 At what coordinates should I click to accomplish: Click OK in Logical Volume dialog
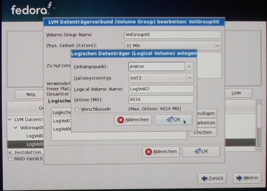173,120
